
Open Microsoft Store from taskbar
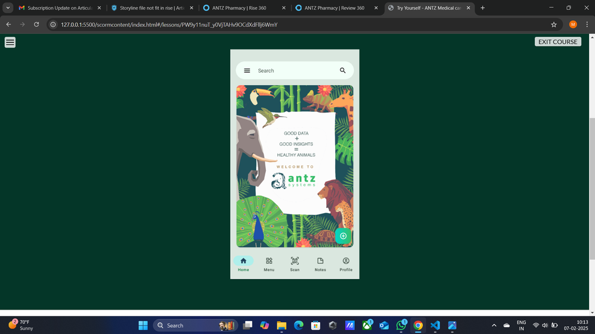click(x=316, y=325)
